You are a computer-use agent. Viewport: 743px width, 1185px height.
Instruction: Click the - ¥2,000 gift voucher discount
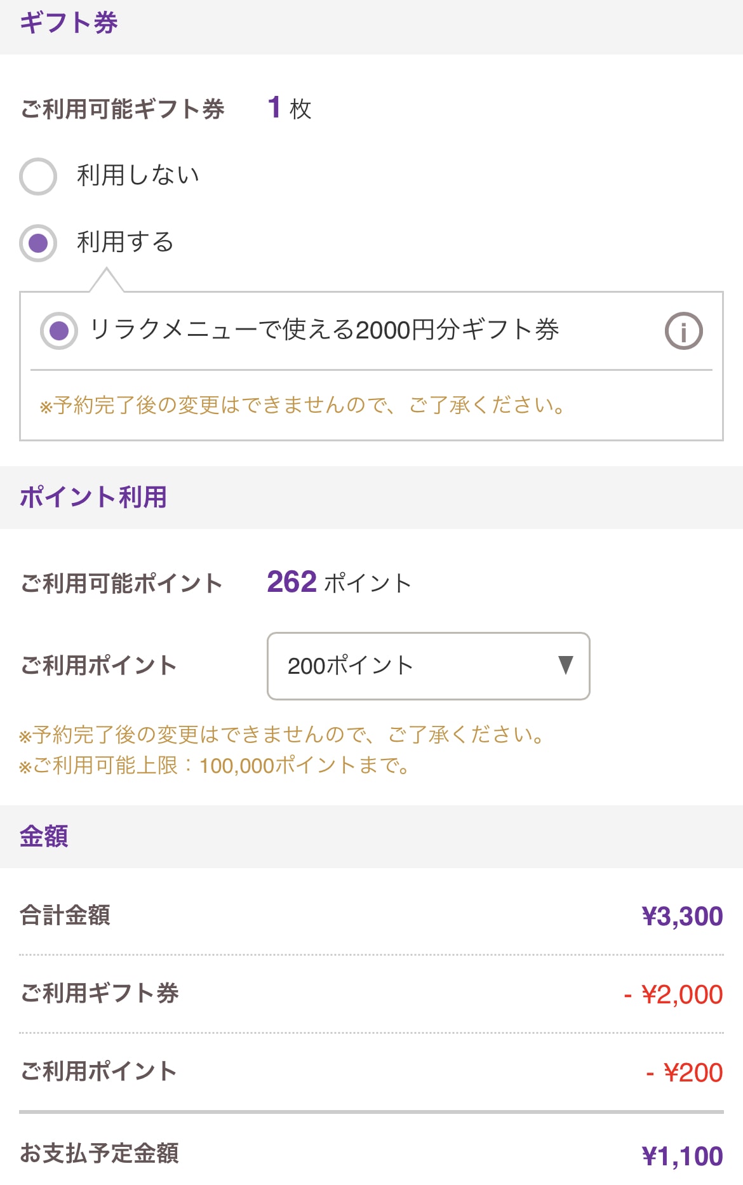click(x=673, y=994)
